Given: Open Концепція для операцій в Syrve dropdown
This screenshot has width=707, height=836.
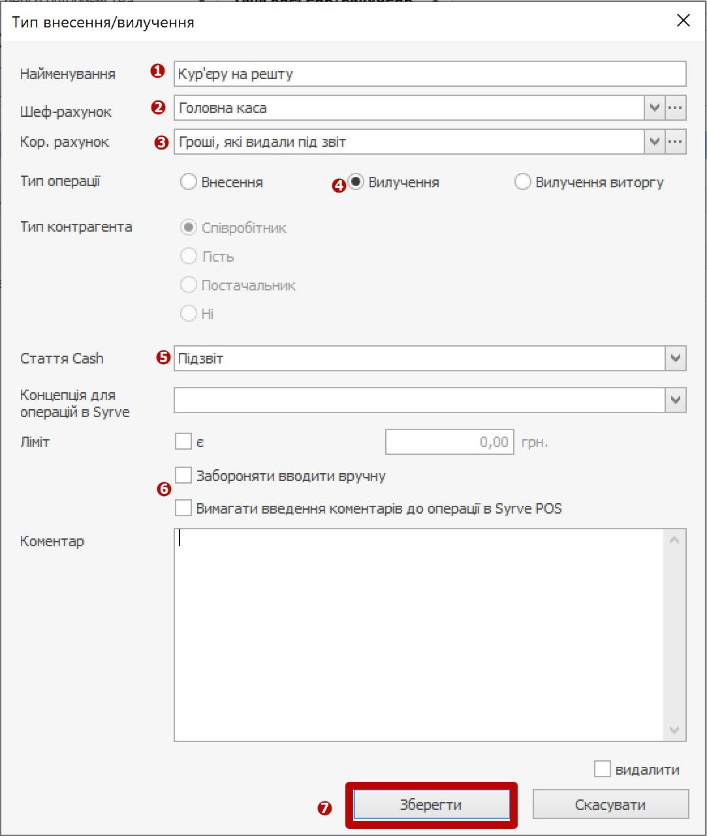Looking at the screenshot, I should coord(676,400).
